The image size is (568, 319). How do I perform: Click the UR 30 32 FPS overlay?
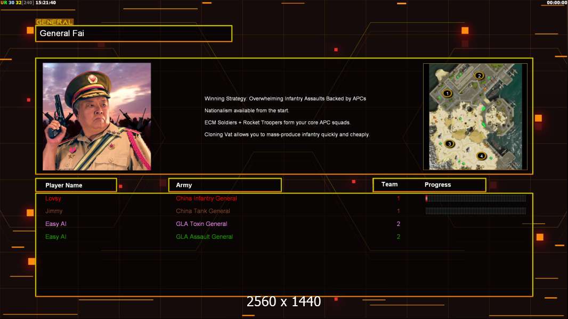[x=11, y=3]
